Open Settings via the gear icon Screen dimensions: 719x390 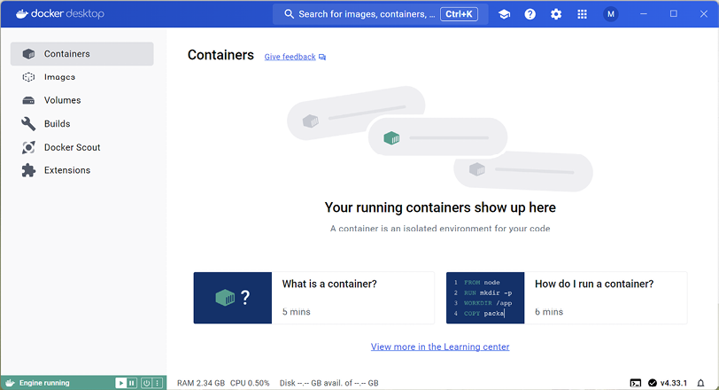[x=556, y=14]
